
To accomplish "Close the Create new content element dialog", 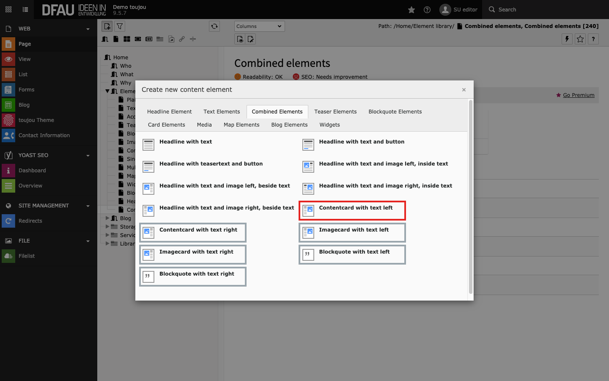I will coord(464,90).
